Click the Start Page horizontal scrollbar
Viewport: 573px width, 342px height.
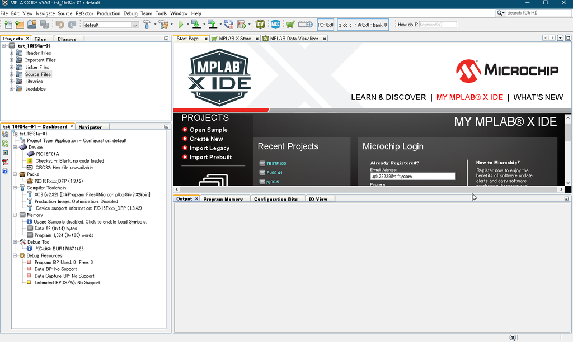(369, 189)
